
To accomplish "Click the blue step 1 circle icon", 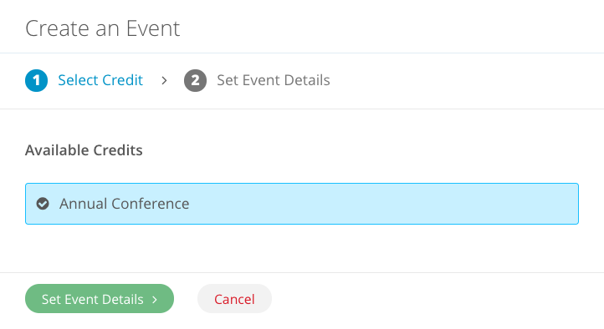I will pyautogui.click(x=36, y=80).
